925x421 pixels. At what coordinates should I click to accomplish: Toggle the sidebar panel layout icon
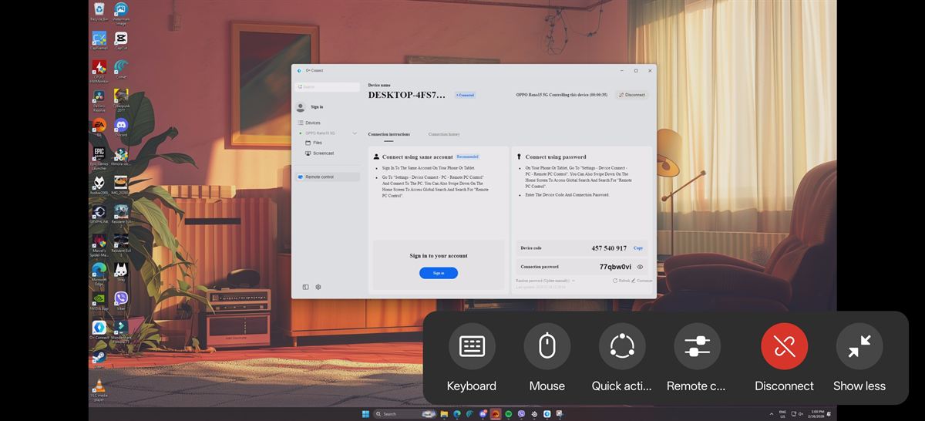[x=306, y=287]
